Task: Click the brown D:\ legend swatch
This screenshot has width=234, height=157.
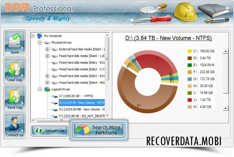Action: click(189, 58)
